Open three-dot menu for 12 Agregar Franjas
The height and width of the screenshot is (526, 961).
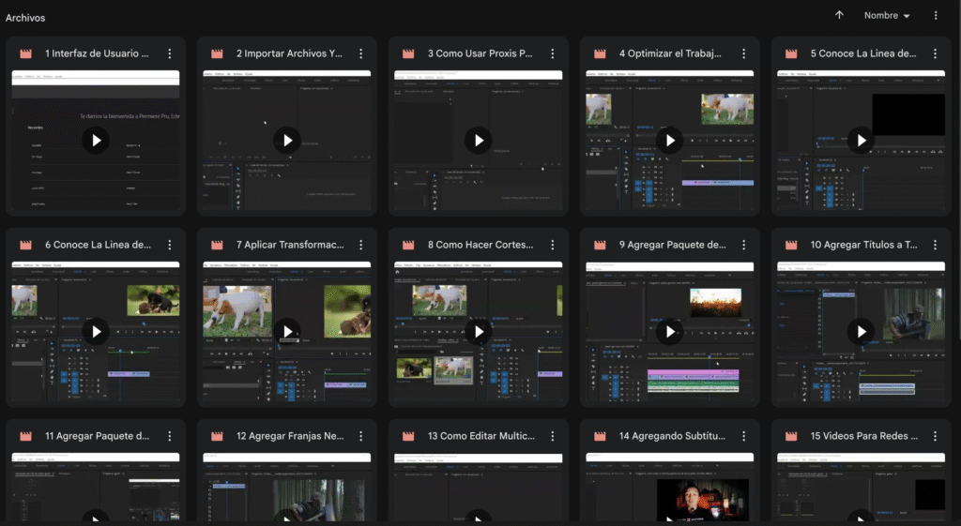pyautogui.click(x=361, y=437)
